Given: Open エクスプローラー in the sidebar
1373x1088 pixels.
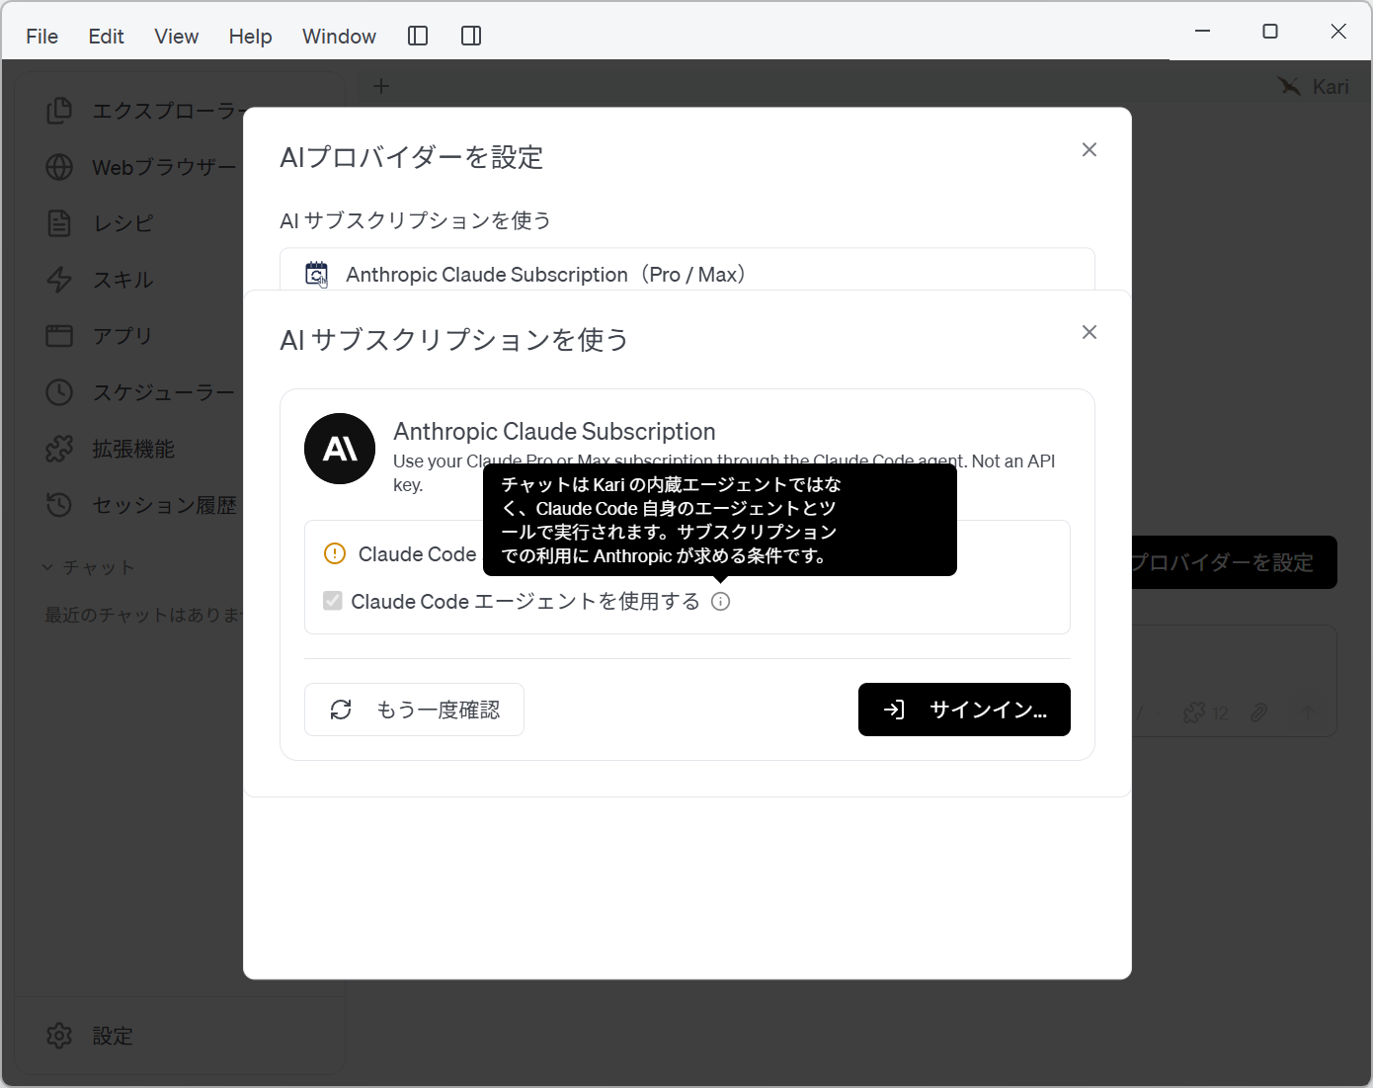Looking at the screenshot, I should tap(145, 111).
